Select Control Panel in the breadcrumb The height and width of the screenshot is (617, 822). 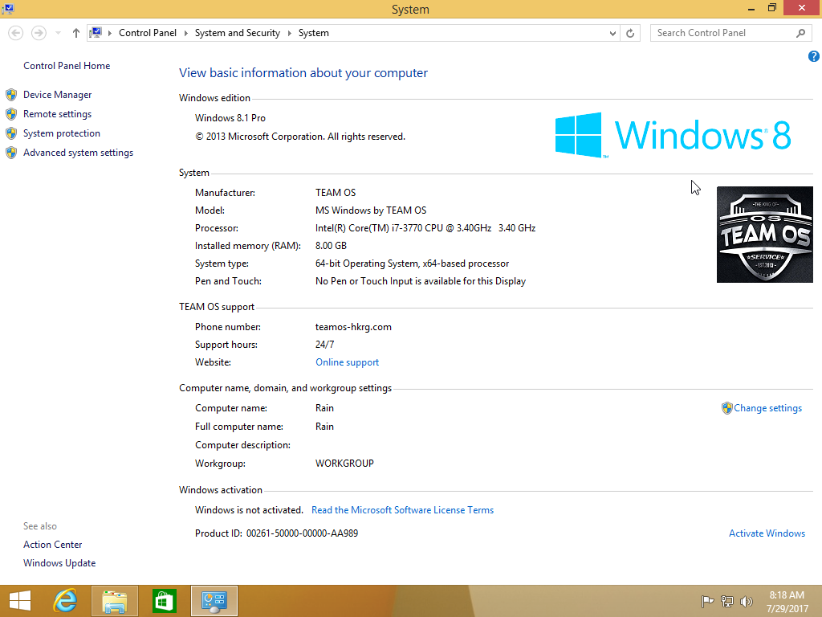tap(148, 32)
